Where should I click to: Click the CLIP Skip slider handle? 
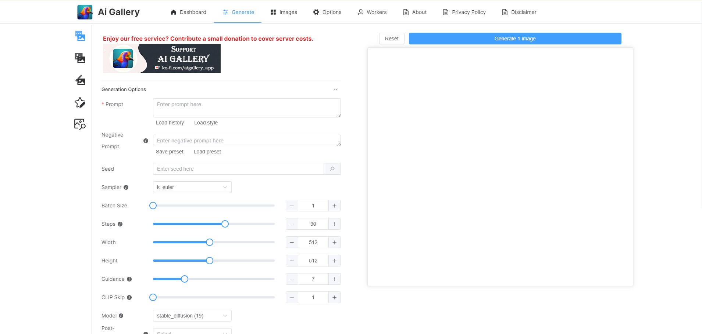point(153,297)
